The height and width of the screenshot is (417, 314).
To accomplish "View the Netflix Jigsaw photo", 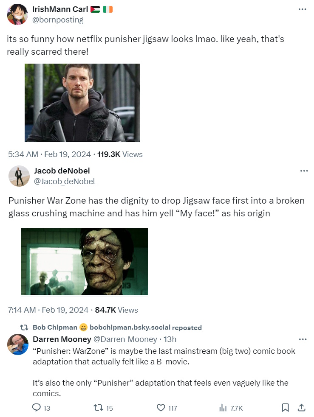I will pos(82,103).
